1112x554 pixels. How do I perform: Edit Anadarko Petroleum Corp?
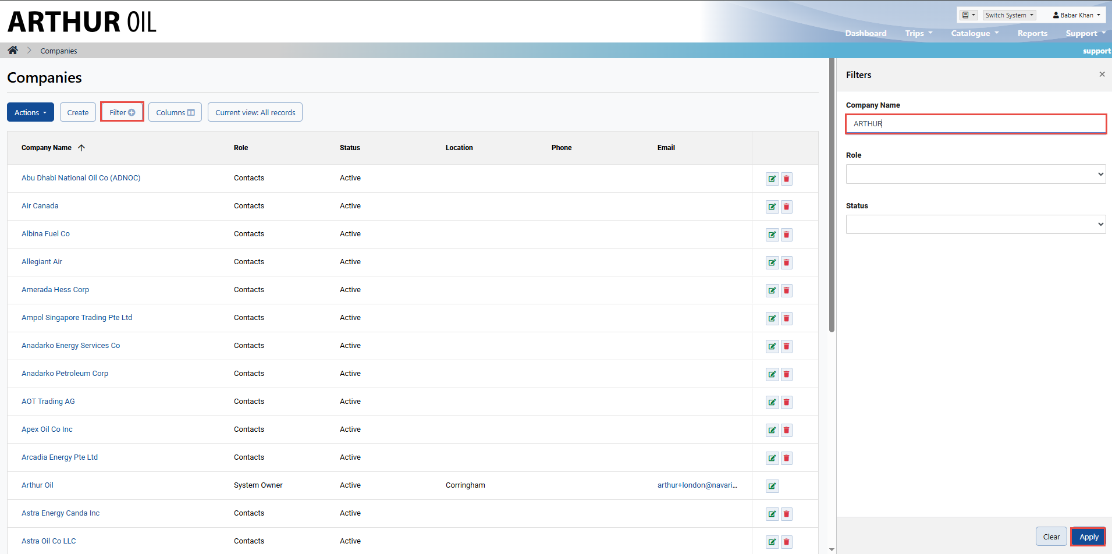pyautogui.click(x=772, y=374)
